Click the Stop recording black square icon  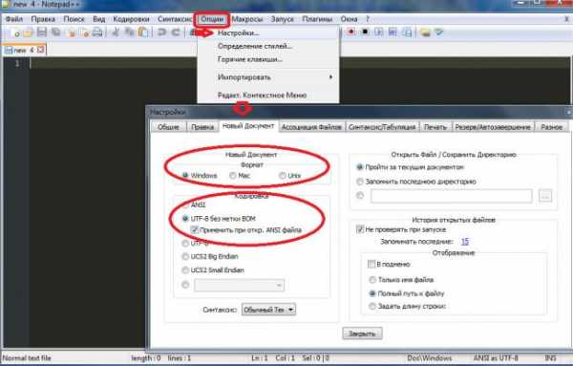click(365, 32)
